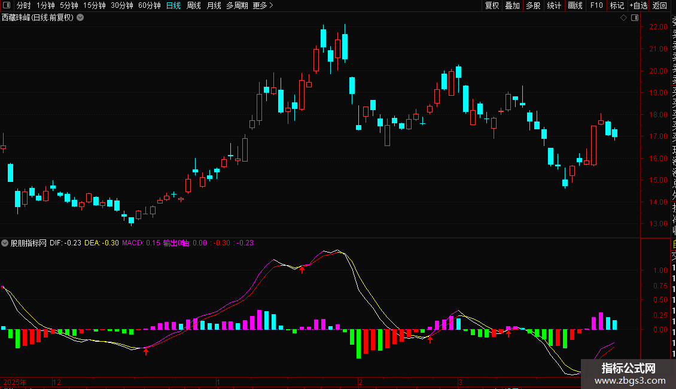Click the 18.00 price axis label
This screenshot has height=389, width=676.
tap(658, 115)
